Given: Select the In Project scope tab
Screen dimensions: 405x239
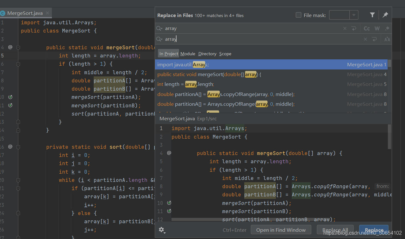Looking at the screenshot, I should pos(169,54).
